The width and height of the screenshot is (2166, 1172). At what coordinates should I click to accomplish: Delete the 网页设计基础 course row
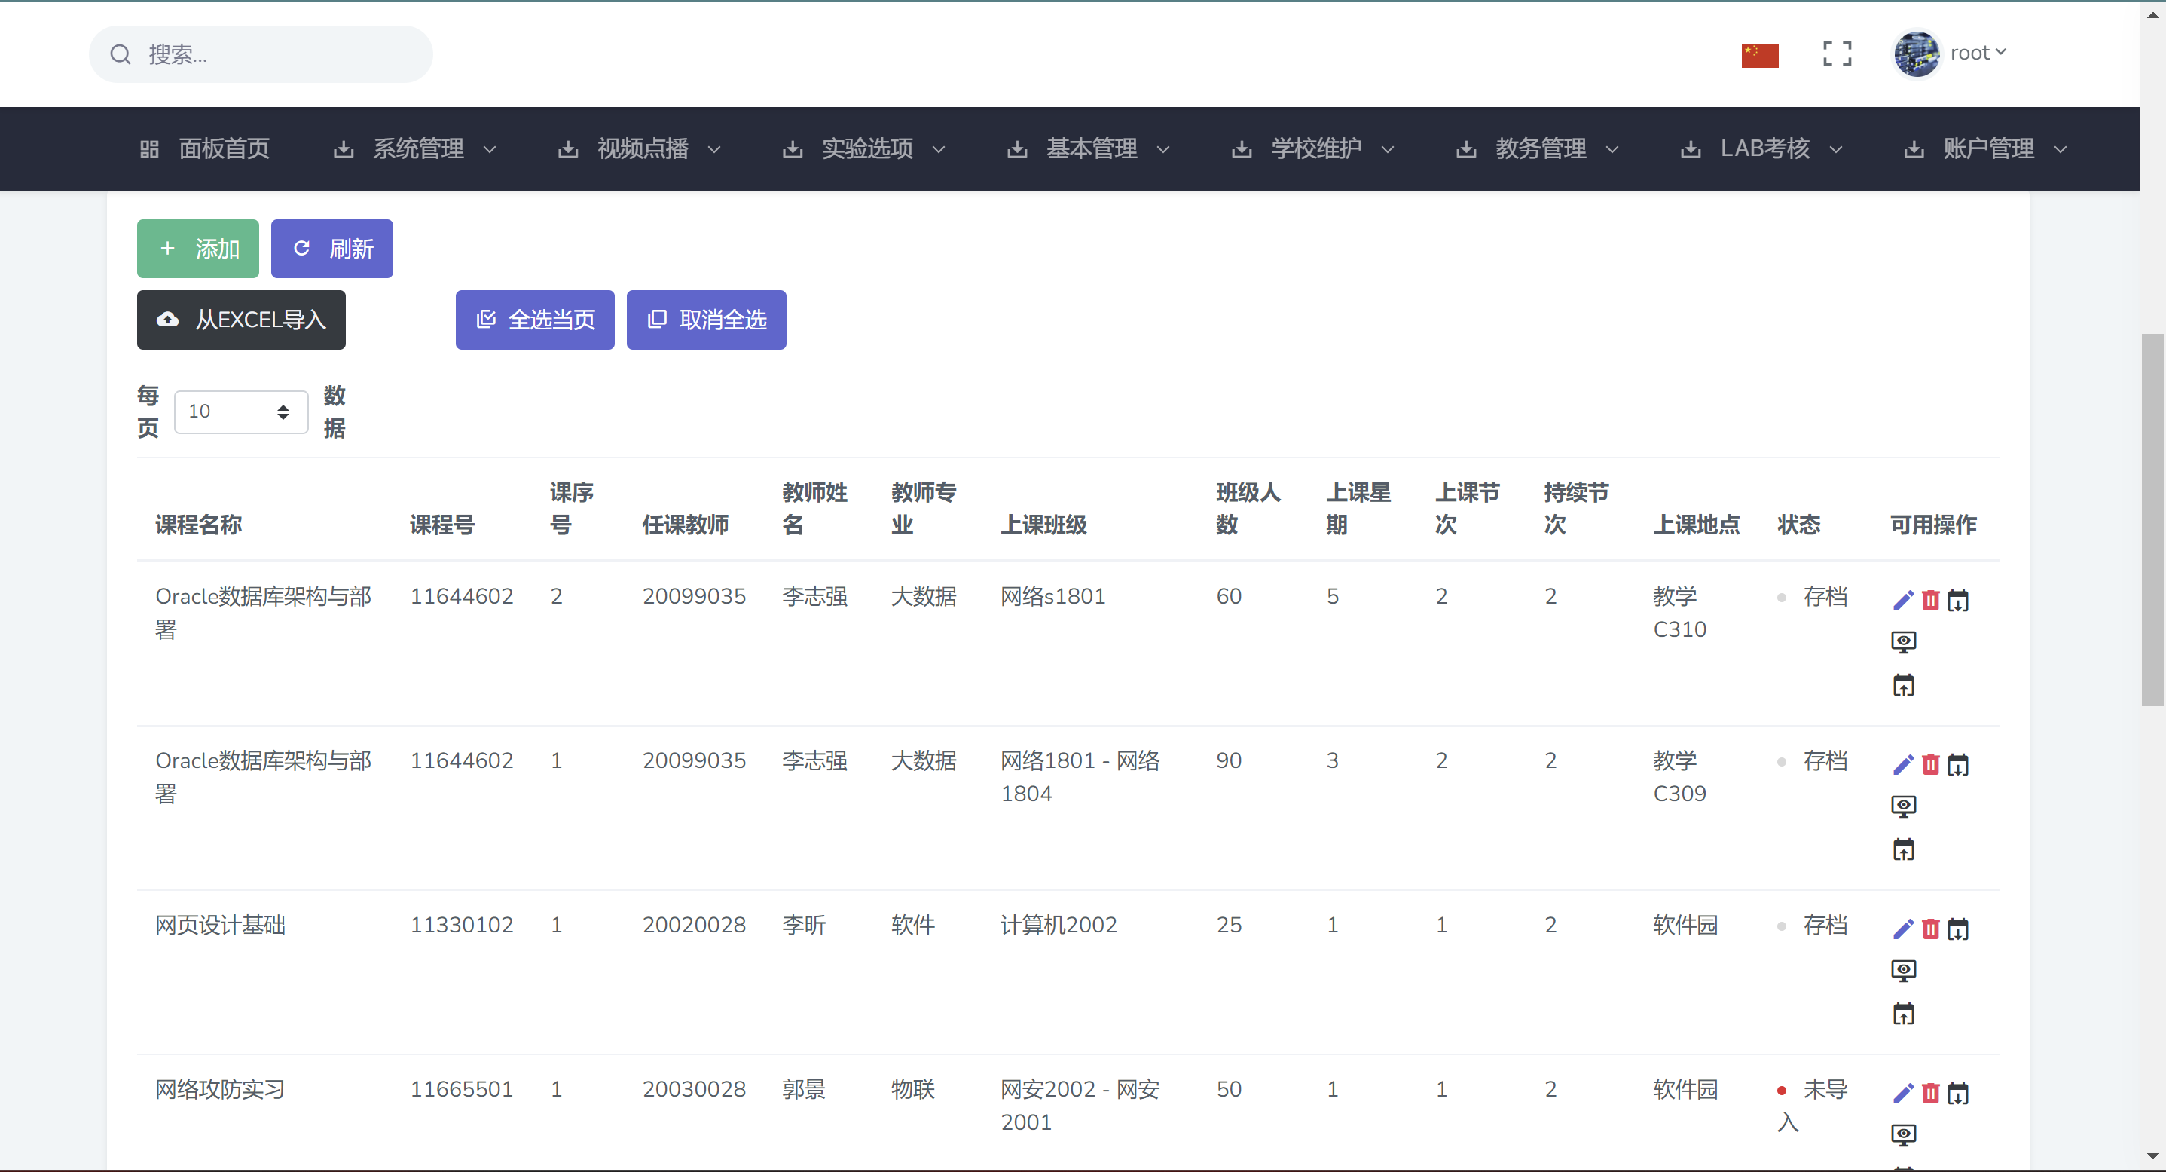[x=1932, y=929]
